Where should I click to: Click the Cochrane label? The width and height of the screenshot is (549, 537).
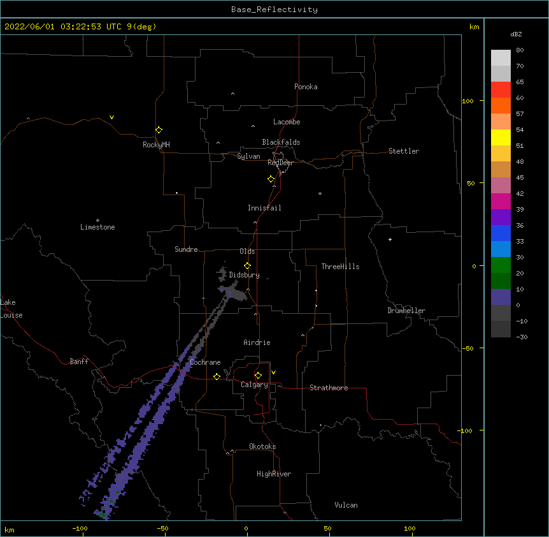(x=205, y=362)
